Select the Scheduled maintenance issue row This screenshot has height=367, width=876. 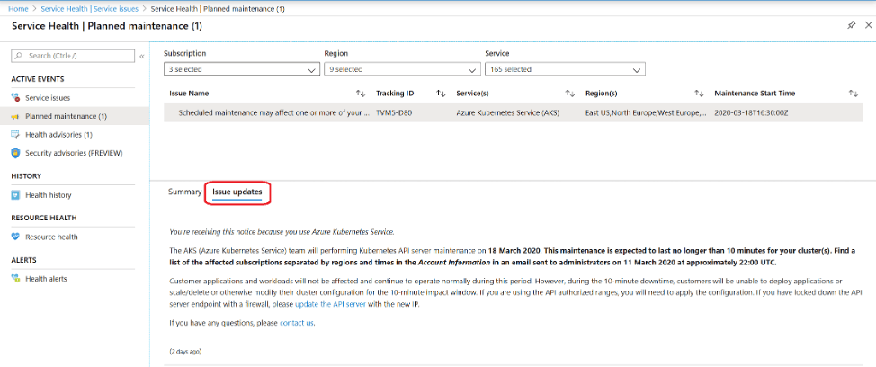[513, 112]
